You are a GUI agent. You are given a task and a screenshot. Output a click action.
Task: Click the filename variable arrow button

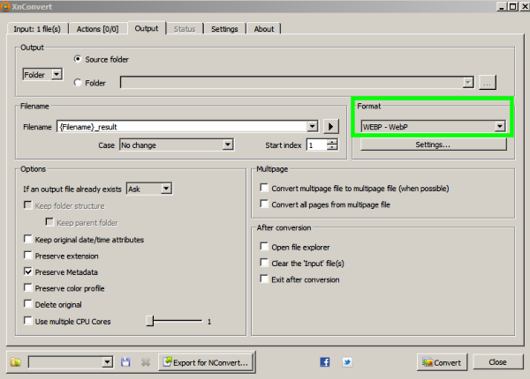point(331,127)
